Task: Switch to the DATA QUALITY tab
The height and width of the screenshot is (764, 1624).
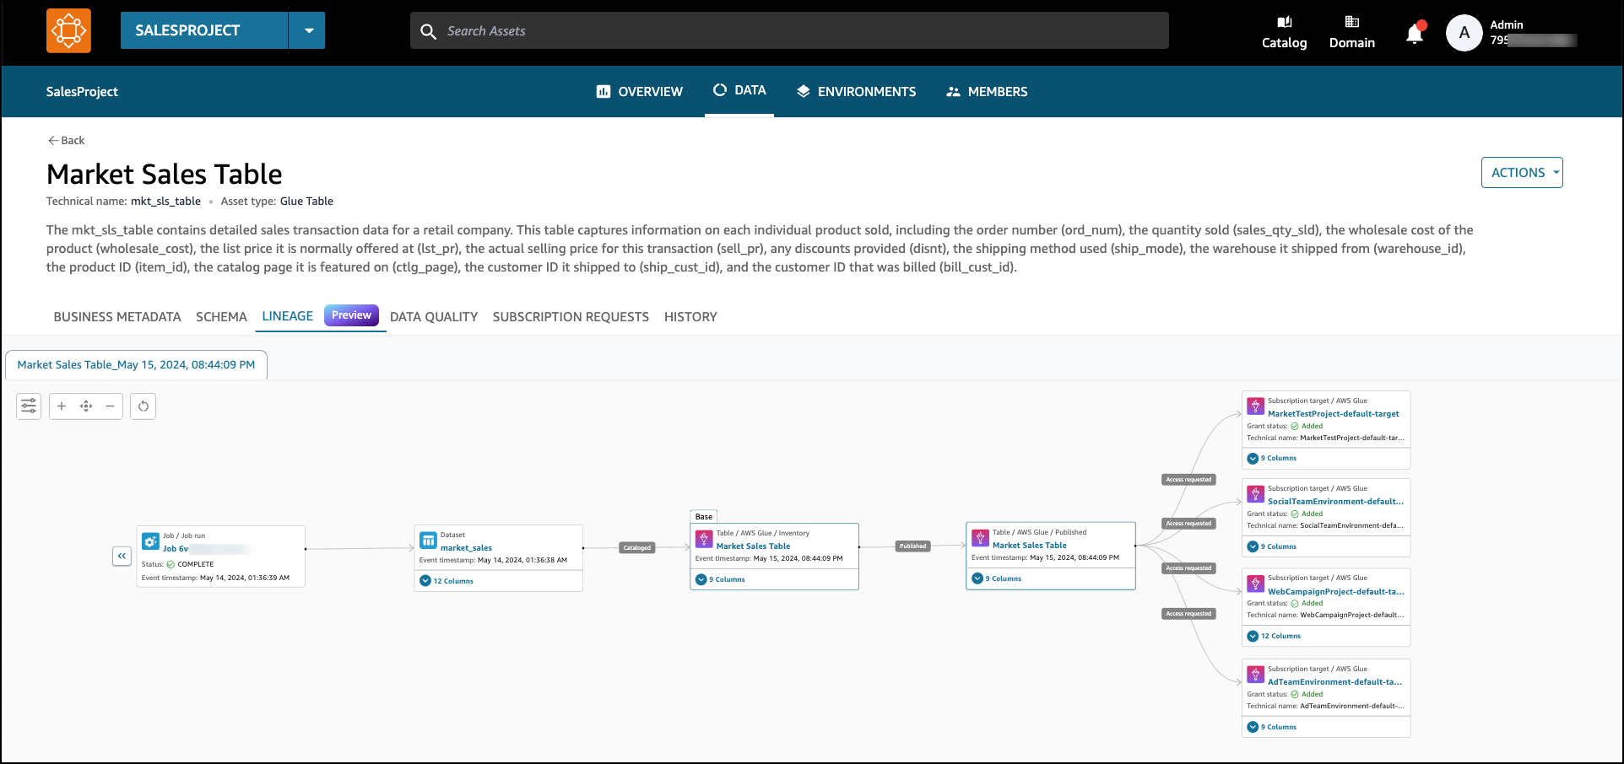Action: coord(434,317)
